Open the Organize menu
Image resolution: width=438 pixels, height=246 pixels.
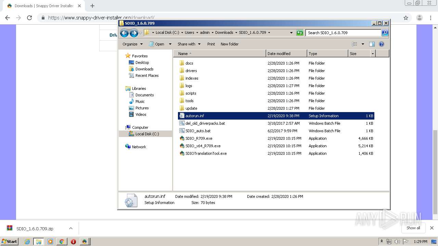(x=132, y=44)
